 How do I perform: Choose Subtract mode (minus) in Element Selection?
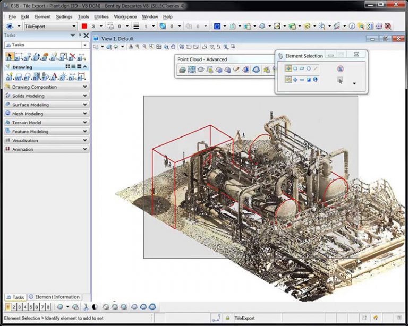click(302, 80)
